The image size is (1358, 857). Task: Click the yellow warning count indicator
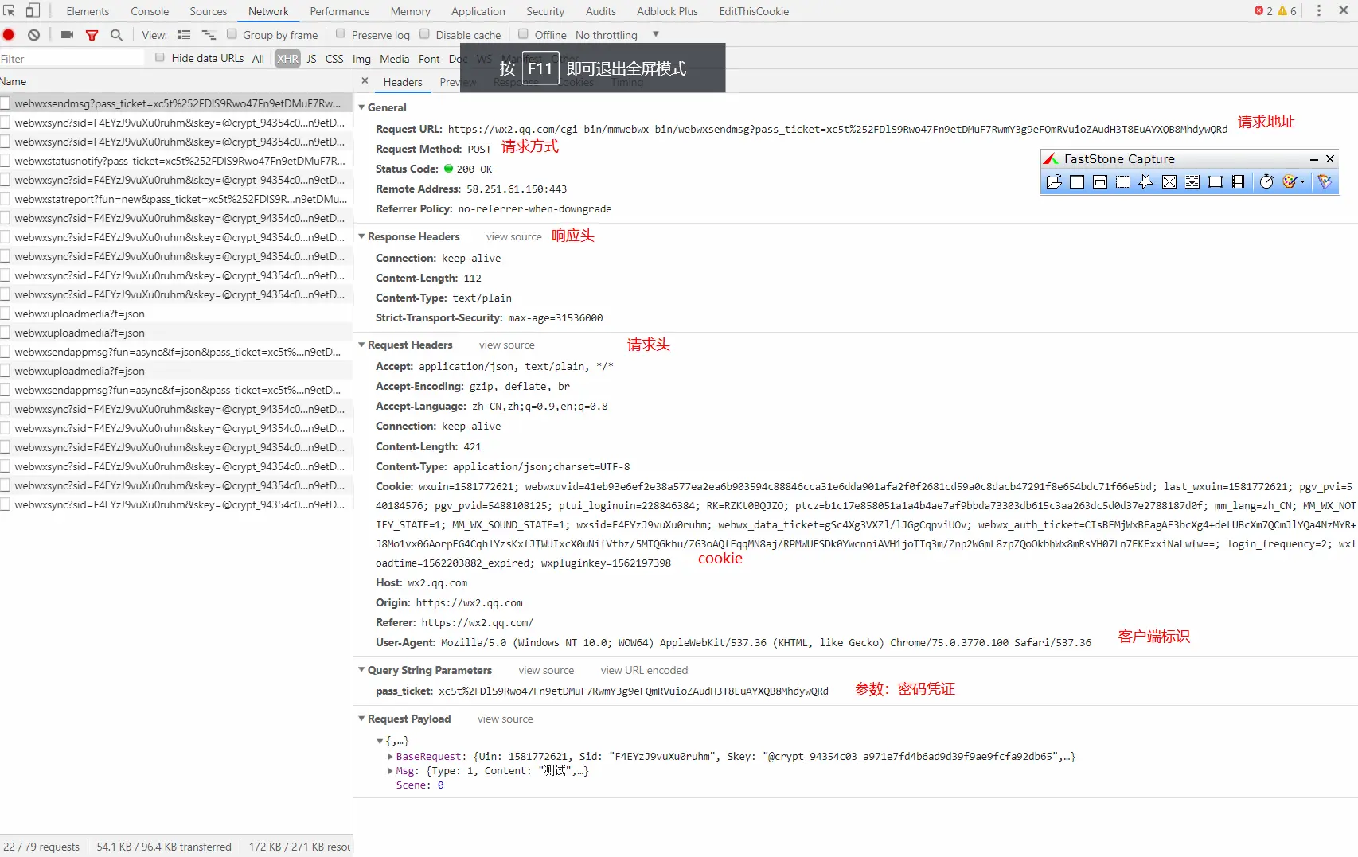[1287, 11]
